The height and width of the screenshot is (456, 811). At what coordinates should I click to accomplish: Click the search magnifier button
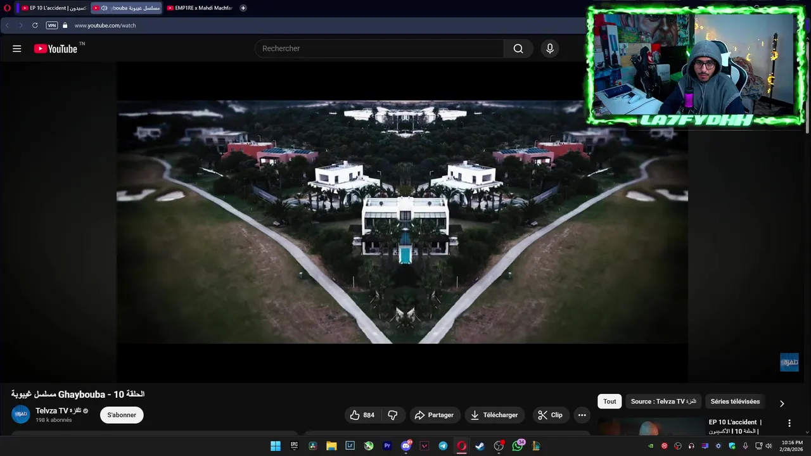pos(518,49)
